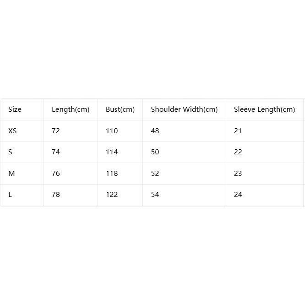Click the Bust(cm) column header

[x=120, y=109]
